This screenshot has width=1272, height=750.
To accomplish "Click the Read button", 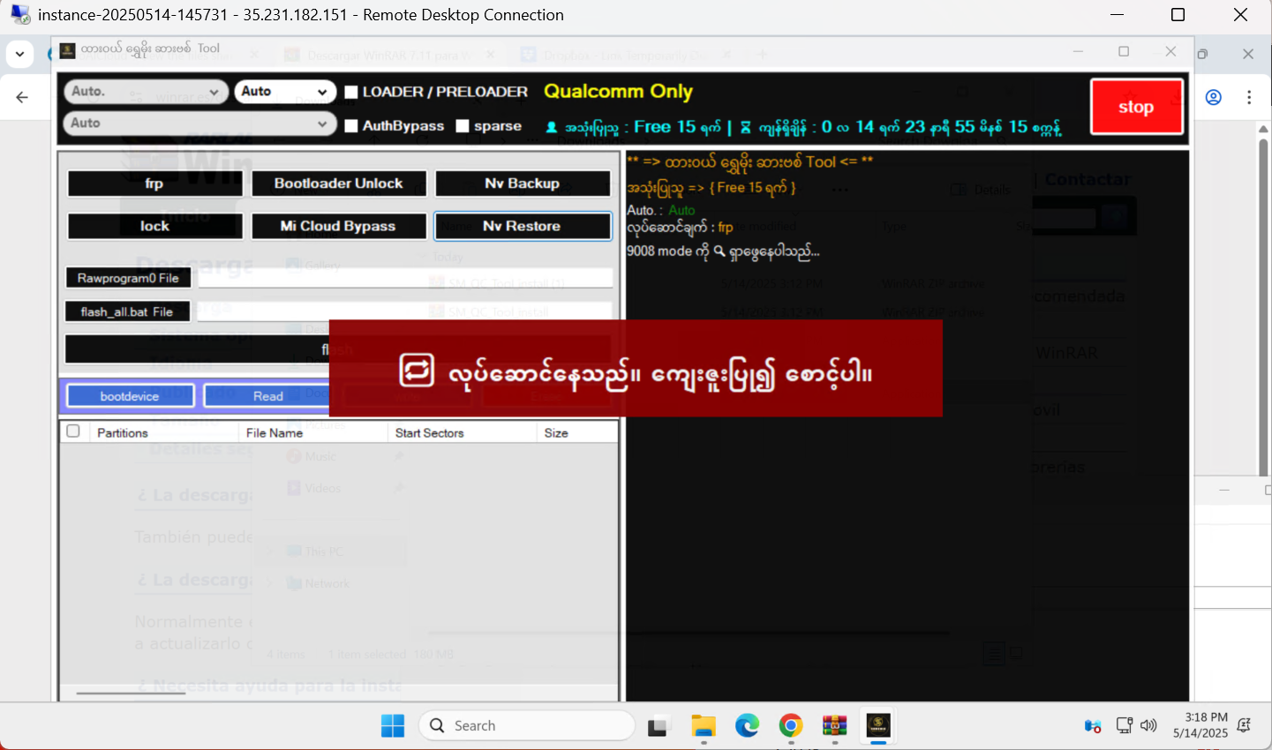I will pos(267,396).
